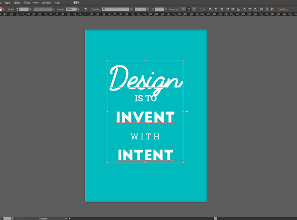Click the Opacity link in control bar
Screen dimensions: 297x220
click(x=60, y=9)
